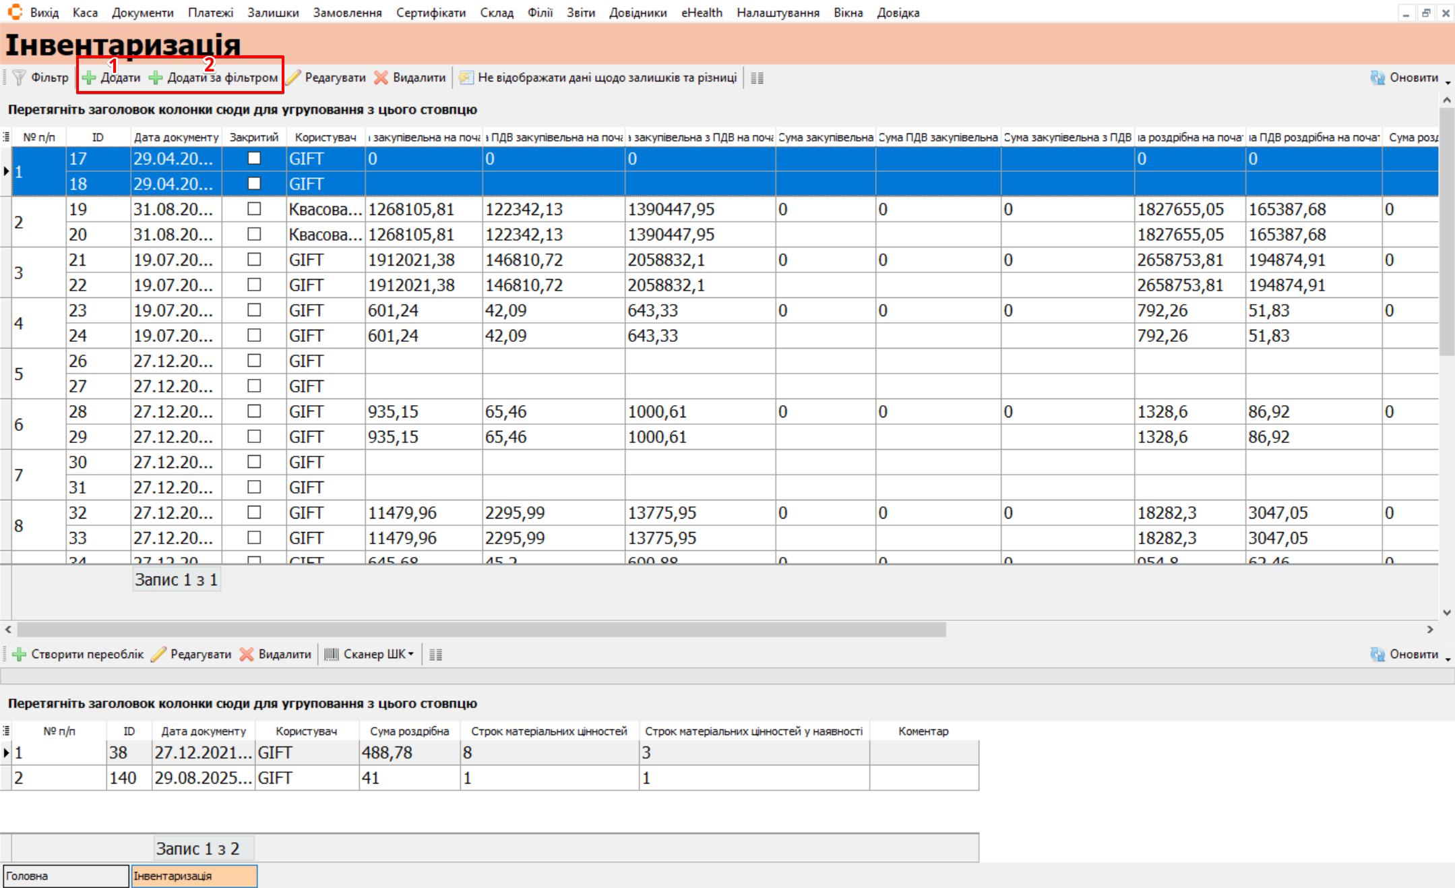Viewport: 1455px width, 888px height.
Task: Click the top toolbar Редагувати pencil
Action: pyautogui.click(x=326, y=78)
